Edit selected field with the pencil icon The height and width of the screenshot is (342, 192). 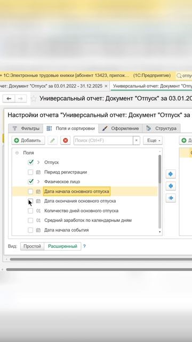[52, 141]
